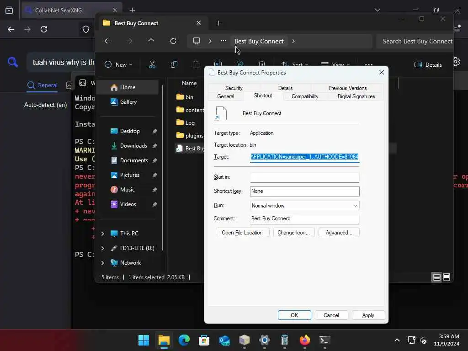Click the Copy icon in Explorer toolbar

click(174, 64)
